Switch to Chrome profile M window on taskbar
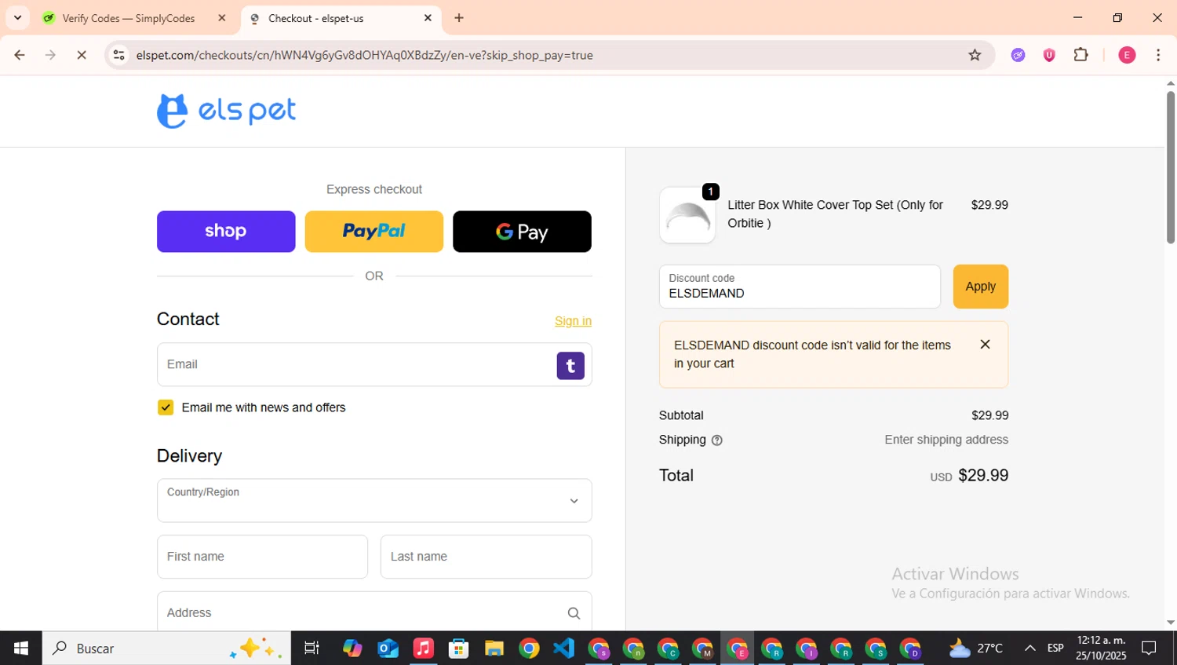Screen dimensions: 1177x665 click(x=703, y=649)
